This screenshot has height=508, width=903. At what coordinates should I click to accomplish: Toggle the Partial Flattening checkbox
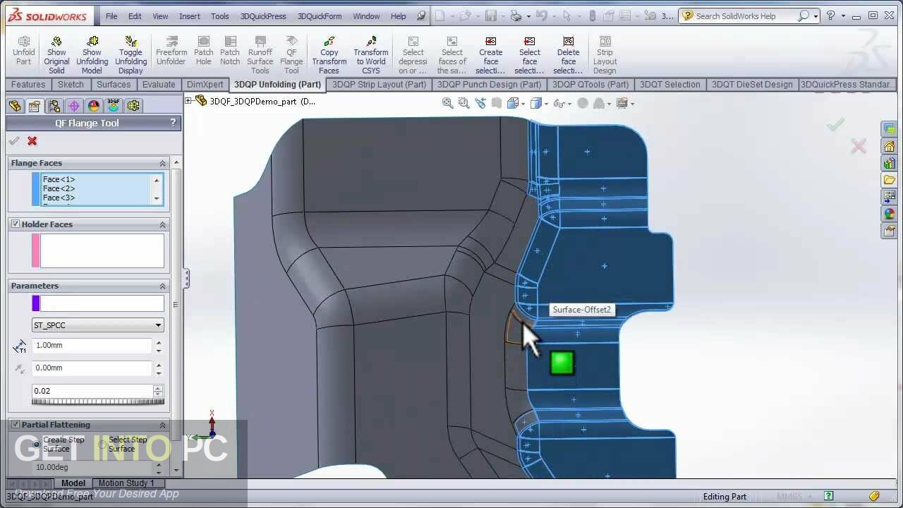click(x=16, y=425)
